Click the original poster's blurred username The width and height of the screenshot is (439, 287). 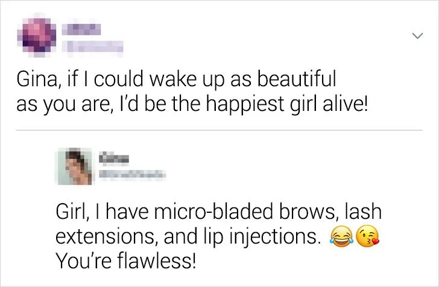click(x=80, y=29)
